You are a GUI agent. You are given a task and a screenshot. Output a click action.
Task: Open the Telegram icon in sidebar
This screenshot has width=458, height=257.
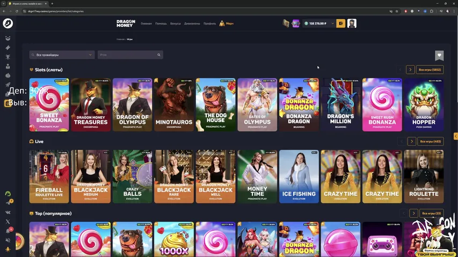(x=8, y=203)
